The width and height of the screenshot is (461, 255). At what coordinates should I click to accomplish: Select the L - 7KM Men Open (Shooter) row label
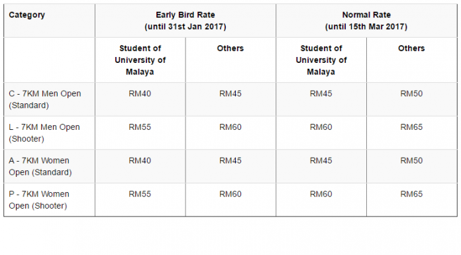coord(44,133)
